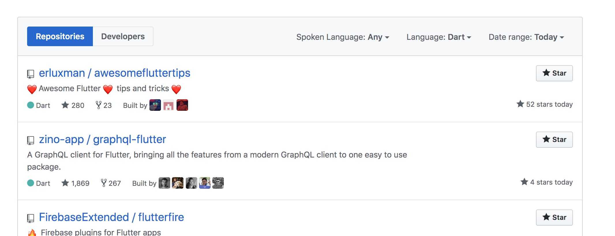615x236 pixels.
Task: Star the flutterfire repository
Action: pyautogui.click(x=554, y=218)
